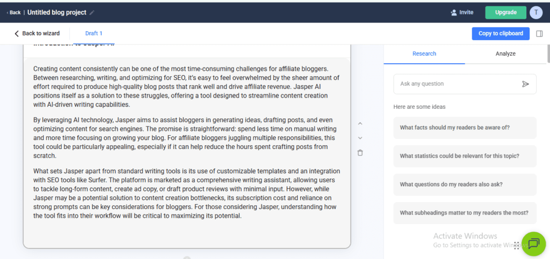Choose 'What questions do my readers also ask?'
This screenshot has height=259, width=550.
[x=465, y=184]
